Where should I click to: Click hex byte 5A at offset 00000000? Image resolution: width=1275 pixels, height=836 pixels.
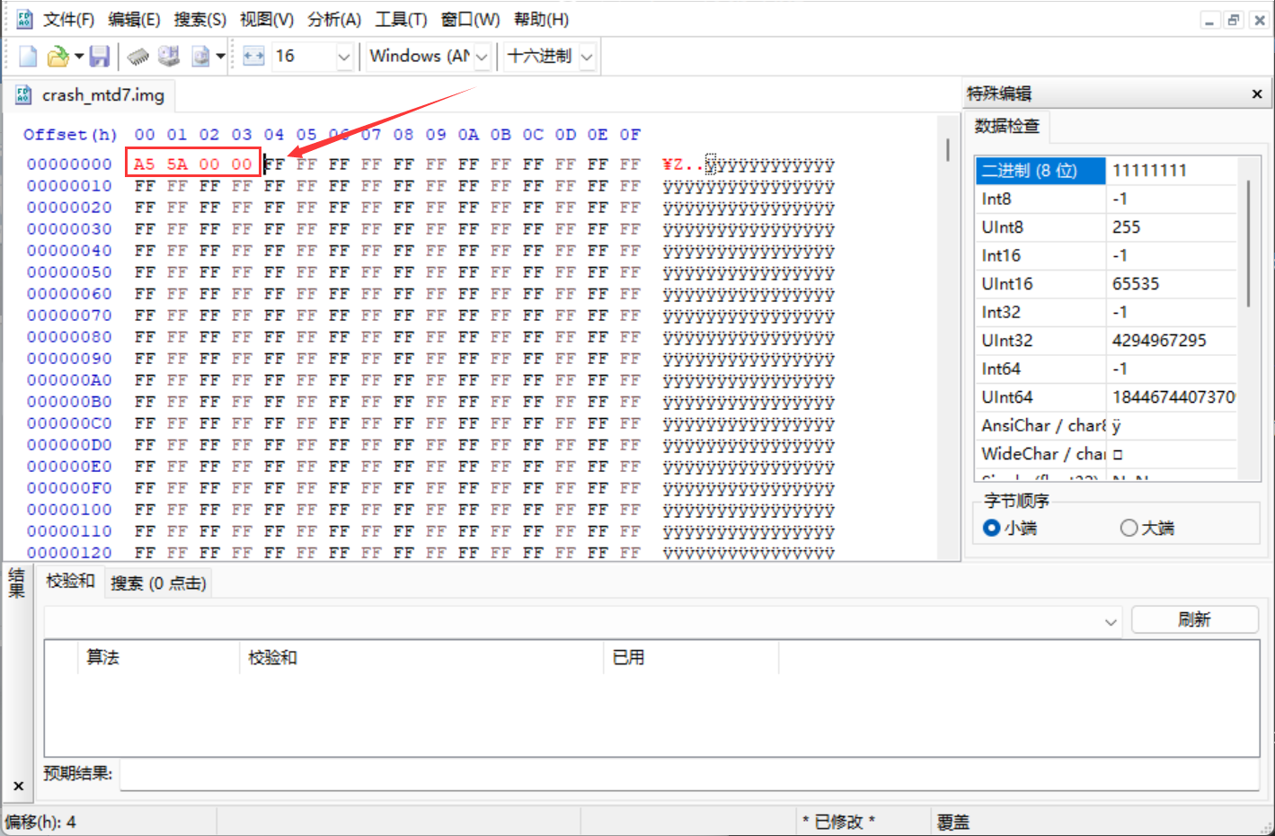tap(176, 164)
